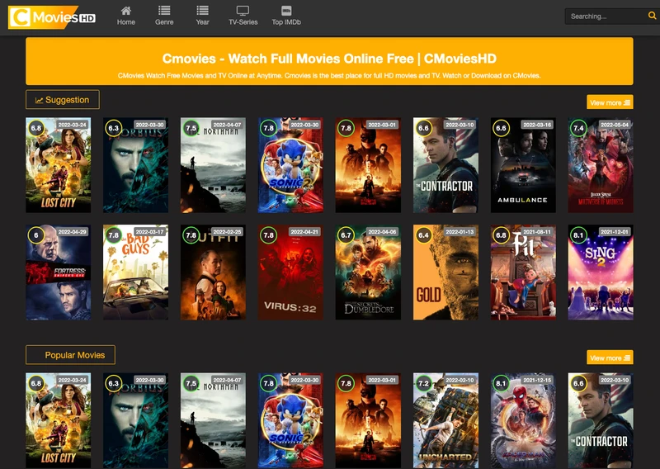
Task: Open The Contractor poster in Suggestion
Action: [x=445, y=165]
